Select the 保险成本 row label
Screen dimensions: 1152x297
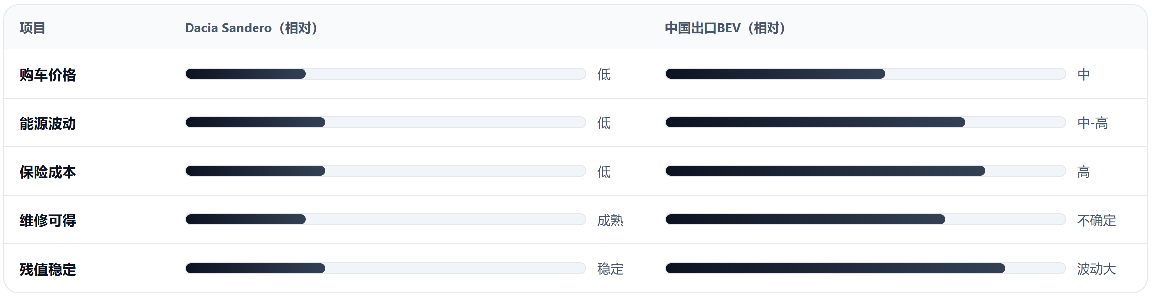click(x=48, y=172)
